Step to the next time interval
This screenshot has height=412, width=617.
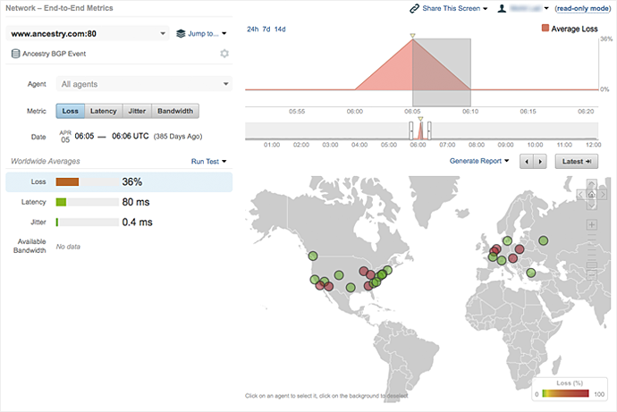point(540,162)
